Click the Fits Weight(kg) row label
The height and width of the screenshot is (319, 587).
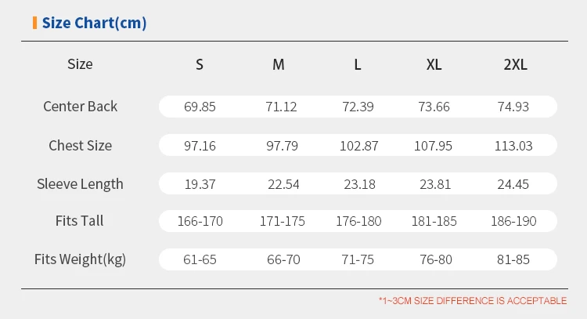point(80,259)
